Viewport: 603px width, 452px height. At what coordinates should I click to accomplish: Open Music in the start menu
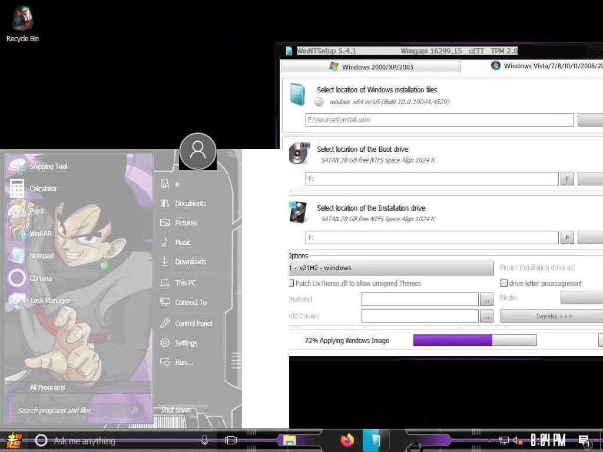coord(175,242)
